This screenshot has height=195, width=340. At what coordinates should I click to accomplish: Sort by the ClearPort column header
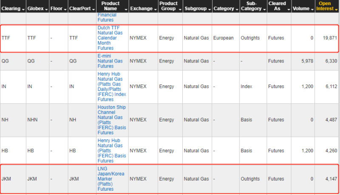[82, 8]
